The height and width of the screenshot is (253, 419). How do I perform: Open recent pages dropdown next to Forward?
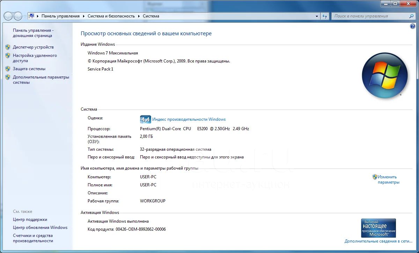[25, 16]
